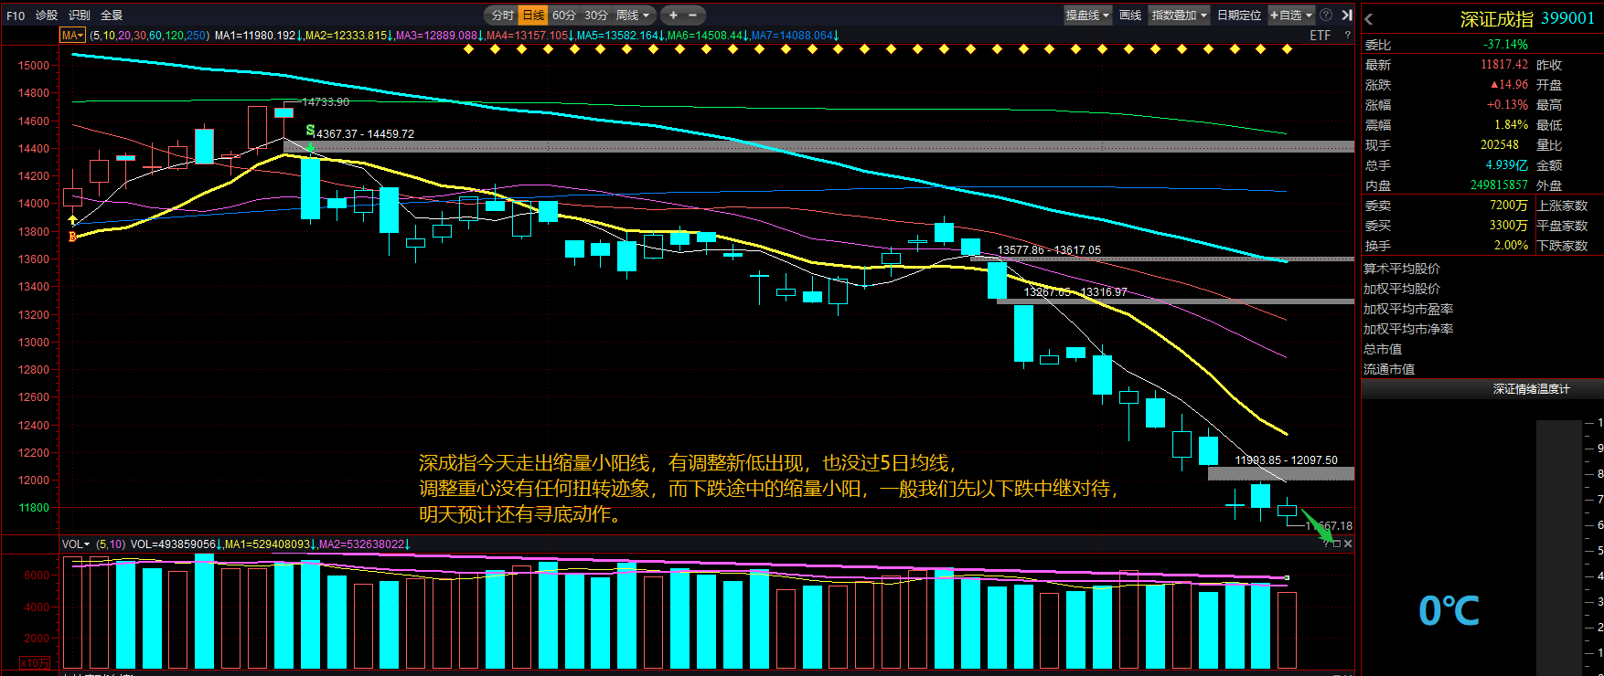
Task: Zoom in chart with plus button
Action: [x=673, y=15]
